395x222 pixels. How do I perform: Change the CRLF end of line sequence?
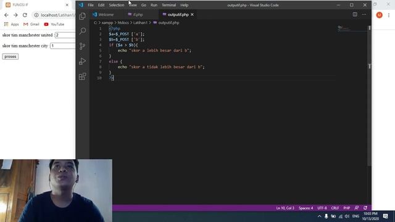coord(335,208)
